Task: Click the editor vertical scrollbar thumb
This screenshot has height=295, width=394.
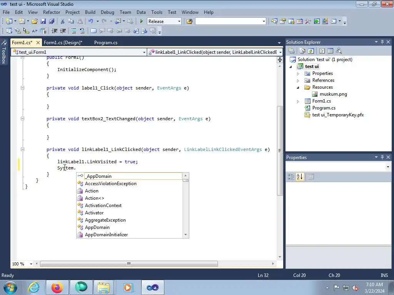Action: 280,151
